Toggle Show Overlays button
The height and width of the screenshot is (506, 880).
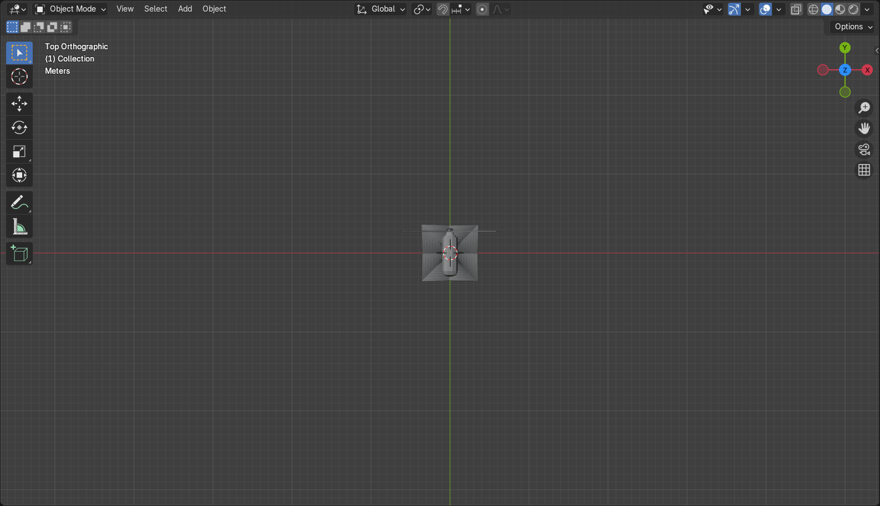[765, 9]
